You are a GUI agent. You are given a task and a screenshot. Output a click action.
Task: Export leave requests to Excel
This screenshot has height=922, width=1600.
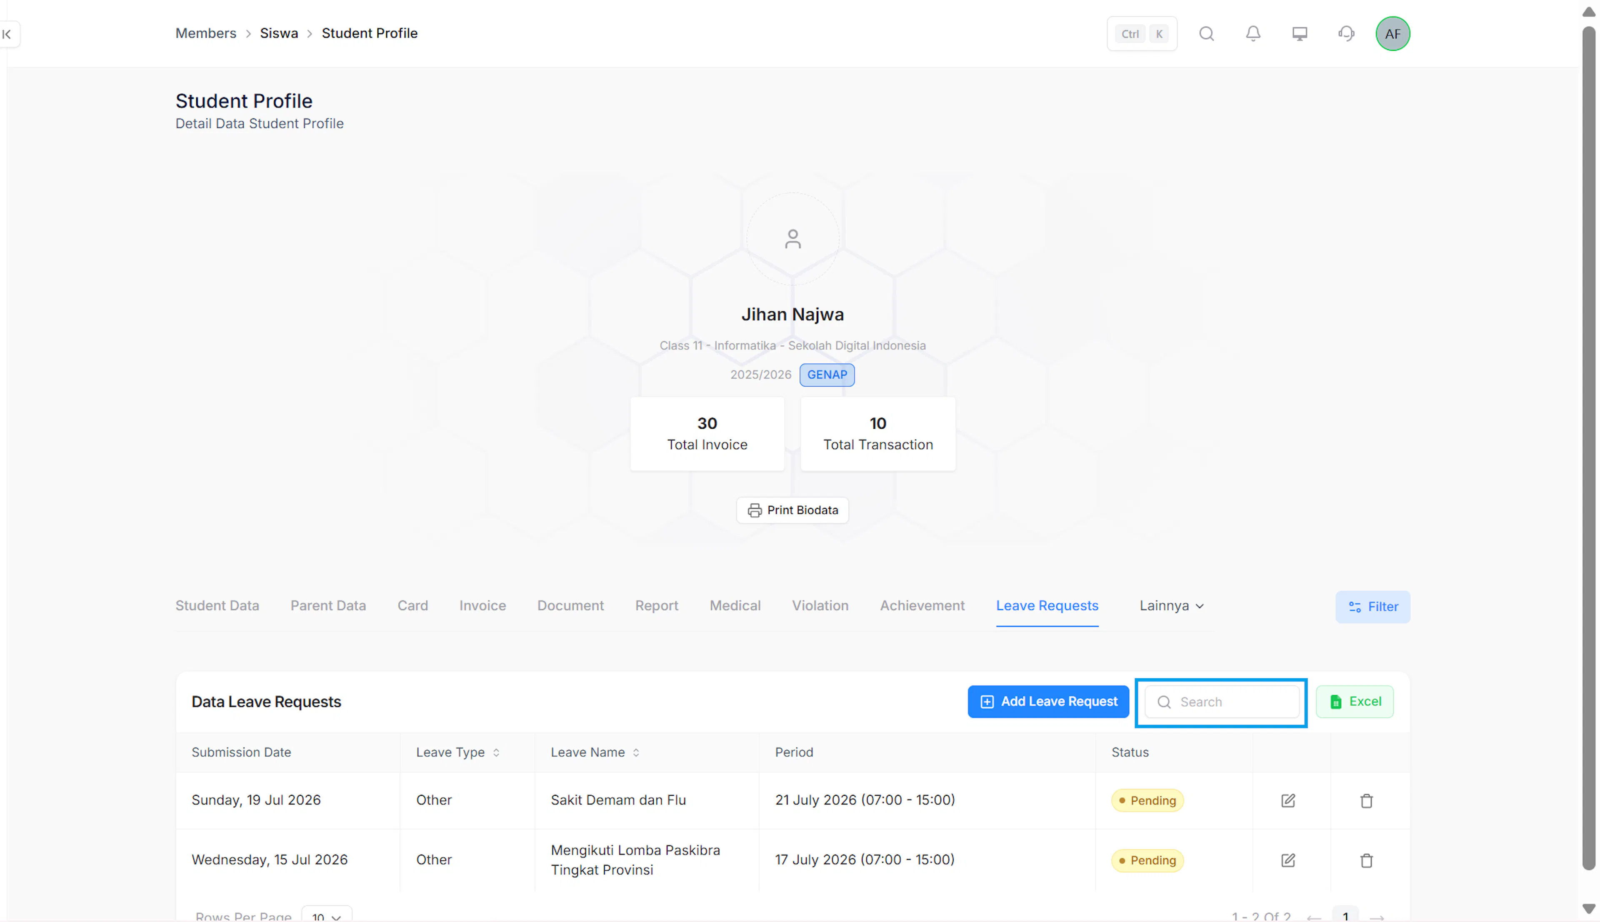(x=1354, y=701)
